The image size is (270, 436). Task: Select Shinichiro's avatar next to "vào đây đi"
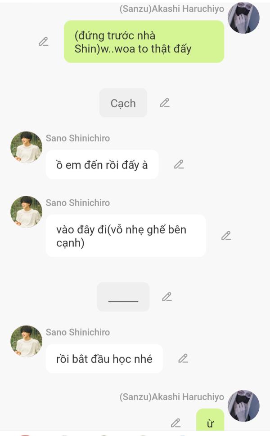26,212
